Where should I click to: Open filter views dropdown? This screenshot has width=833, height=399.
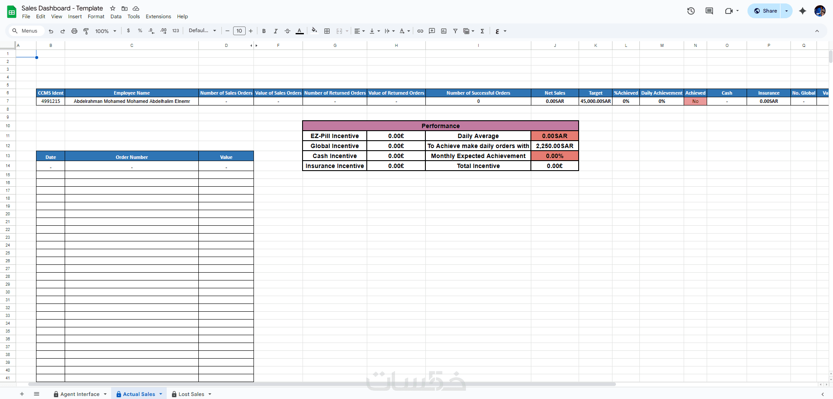point(469,31)
